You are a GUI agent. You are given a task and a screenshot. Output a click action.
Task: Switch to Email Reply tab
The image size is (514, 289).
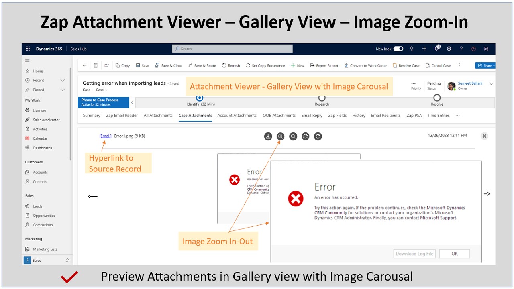point(312,116)
